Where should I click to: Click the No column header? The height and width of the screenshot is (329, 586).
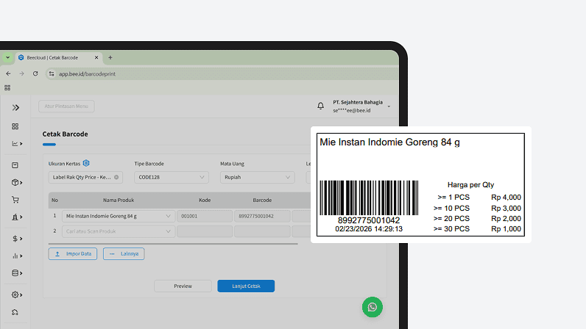point(54,200)
